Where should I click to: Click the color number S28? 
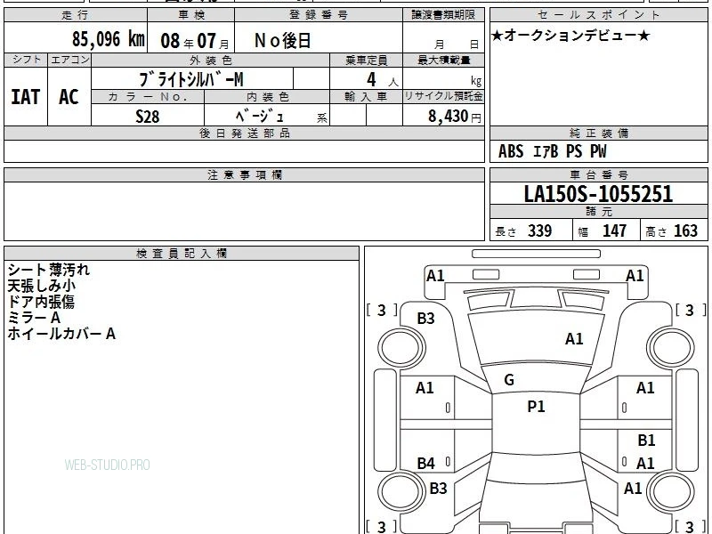point(148,117)
